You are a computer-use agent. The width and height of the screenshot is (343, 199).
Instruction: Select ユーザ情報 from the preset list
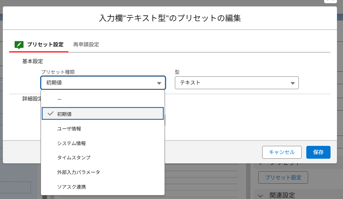coord(71,128)
